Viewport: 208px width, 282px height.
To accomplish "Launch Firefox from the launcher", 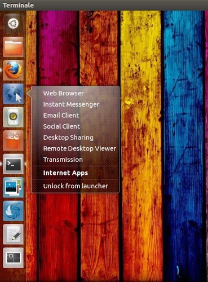I will pos(13,70).
